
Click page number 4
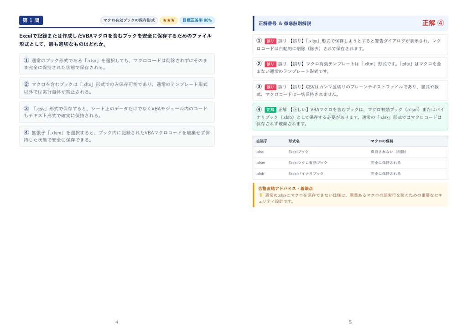point(116,322)
